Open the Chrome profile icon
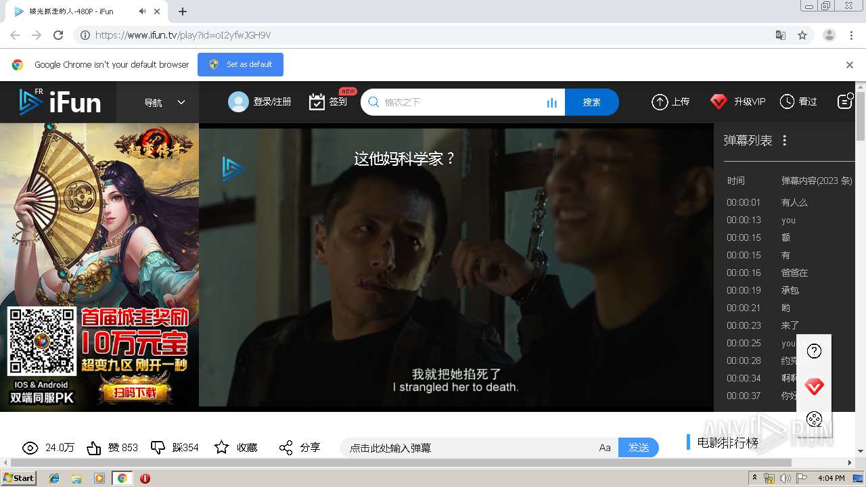The image size is (866, 487). point(829,35)
